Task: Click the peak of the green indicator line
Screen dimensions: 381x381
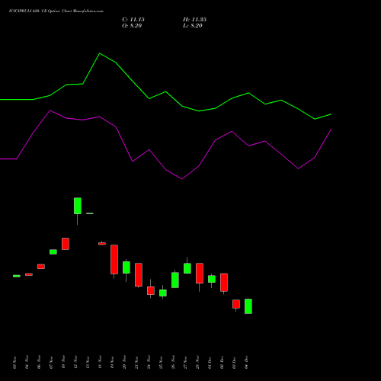Action: pyautogui.click(x=100, y=53)
